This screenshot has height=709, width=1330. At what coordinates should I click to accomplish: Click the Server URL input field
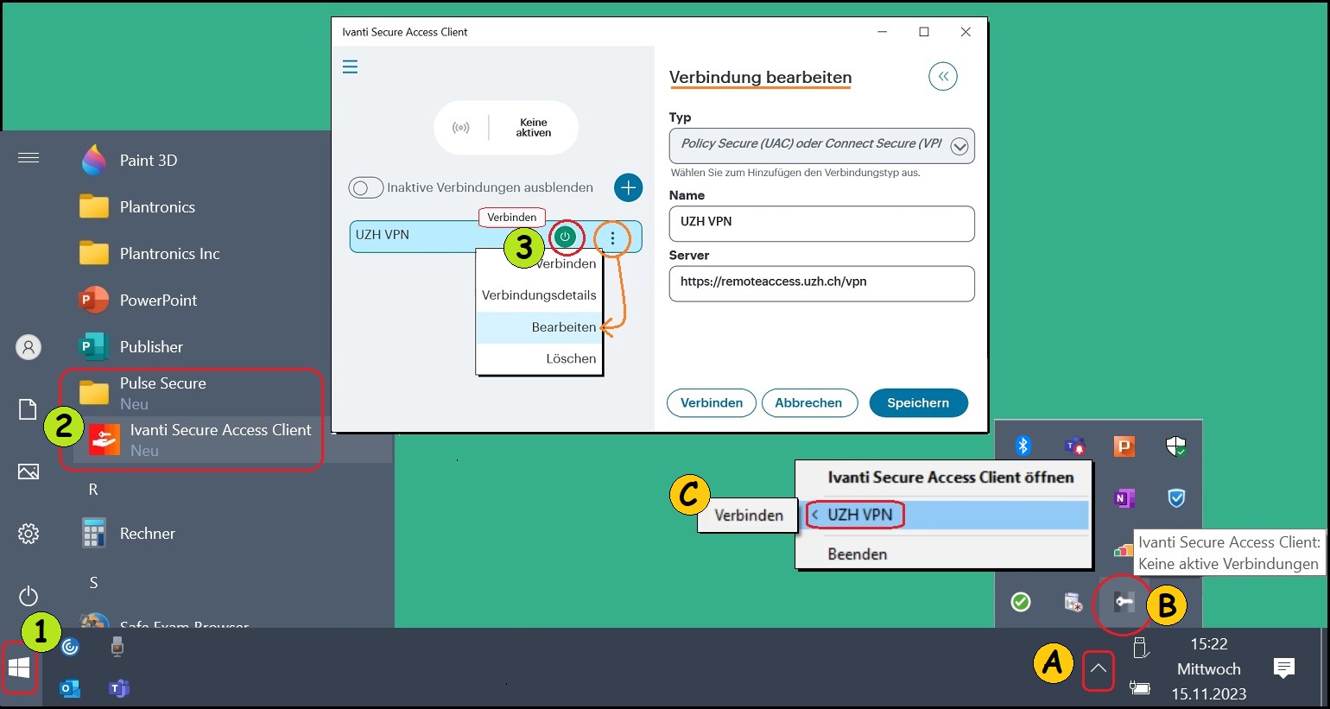[820, 282]
